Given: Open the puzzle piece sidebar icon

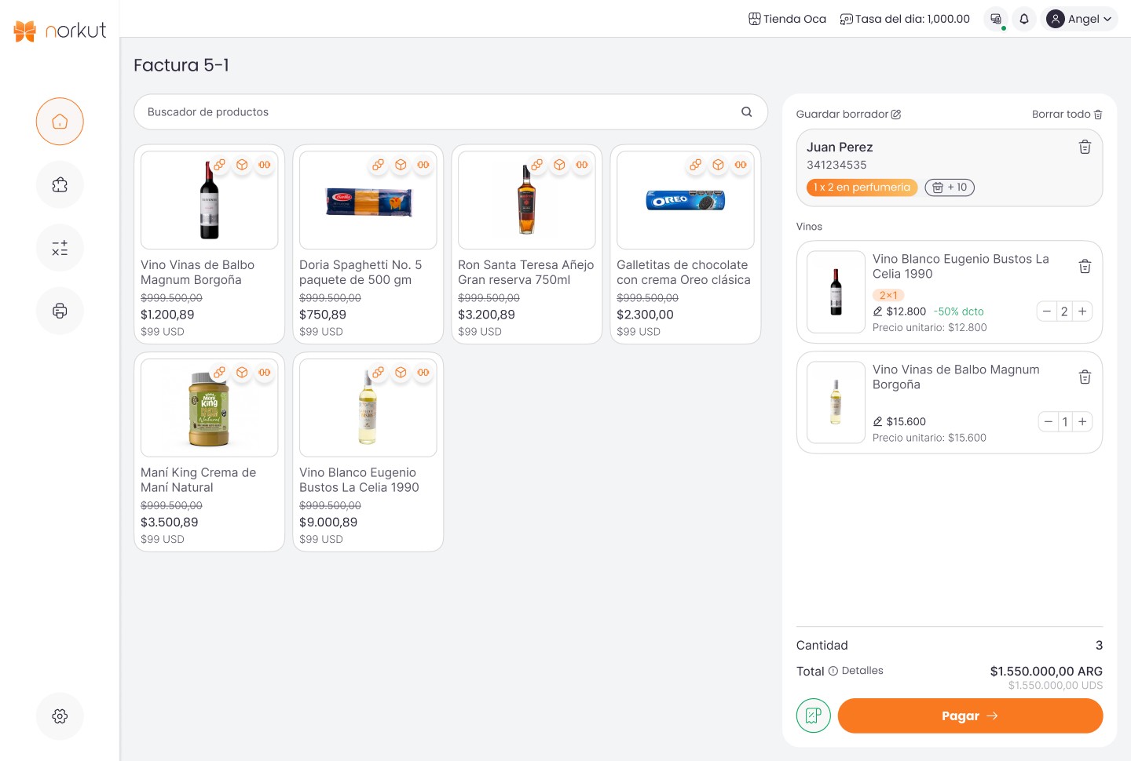Looking at the screenshot, I should [60, 185].
